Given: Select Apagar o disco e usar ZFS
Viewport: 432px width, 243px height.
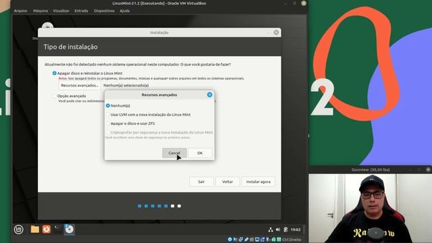Looking at the screenshot, I should (x=108, y=124).
